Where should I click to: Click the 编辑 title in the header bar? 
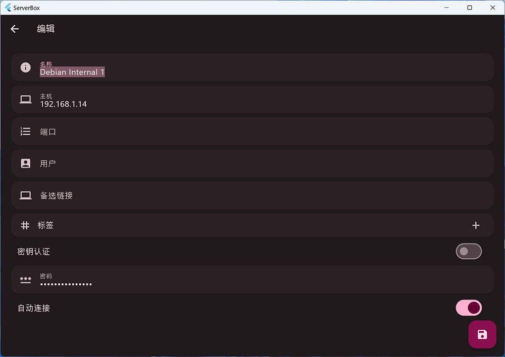46,29
